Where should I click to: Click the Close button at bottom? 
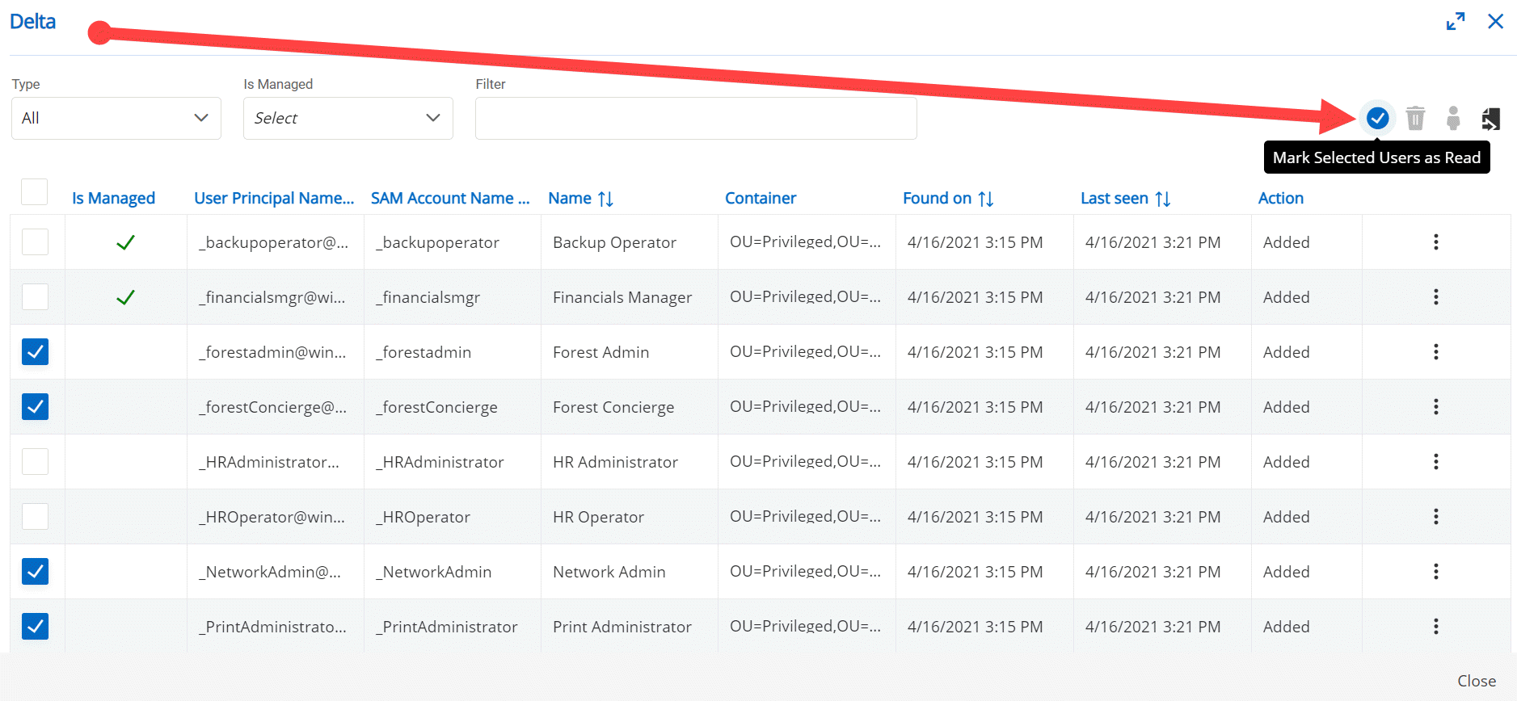(x=1476, y=681)
